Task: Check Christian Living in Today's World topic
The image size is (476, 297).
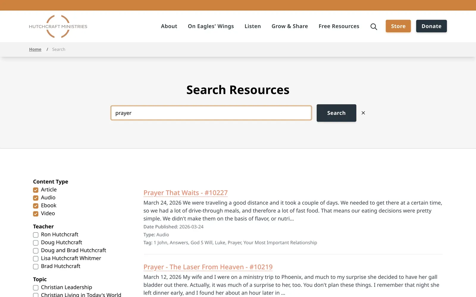Action: (x=36, y=295)
